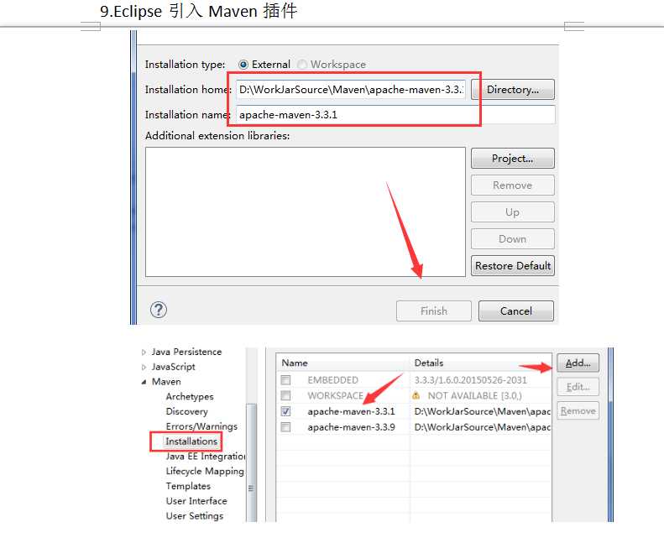Select Lifecycle Mapping under Maven
Viewport: 664px width, 543px height.
(205, 471)
